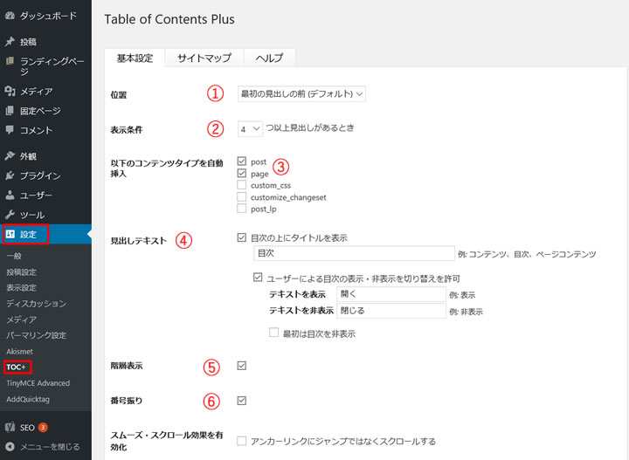Click the Yoast SEO icon

(10, 428)
